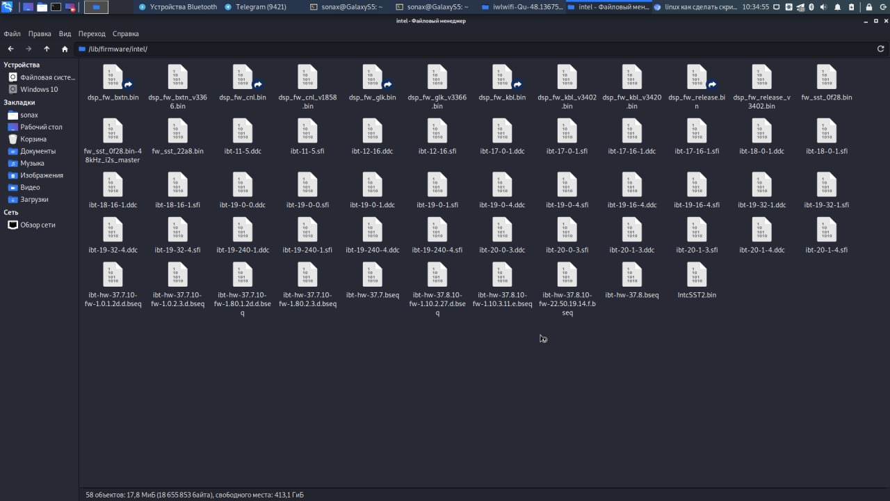890x501 pixels.
Task: Select the dsp_fw_cnl.bin linked file
Action: 243,77
